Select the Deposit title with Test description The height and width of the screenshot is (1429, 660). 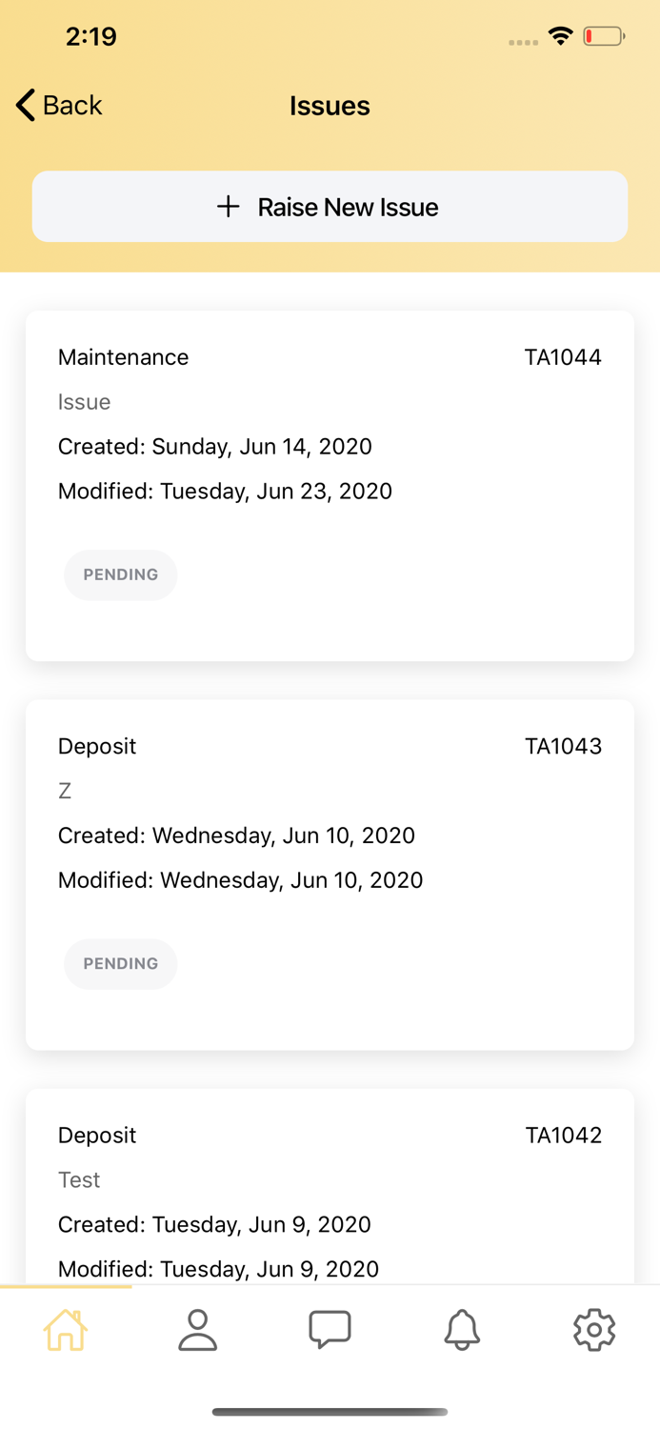(x=97, y=1136)
